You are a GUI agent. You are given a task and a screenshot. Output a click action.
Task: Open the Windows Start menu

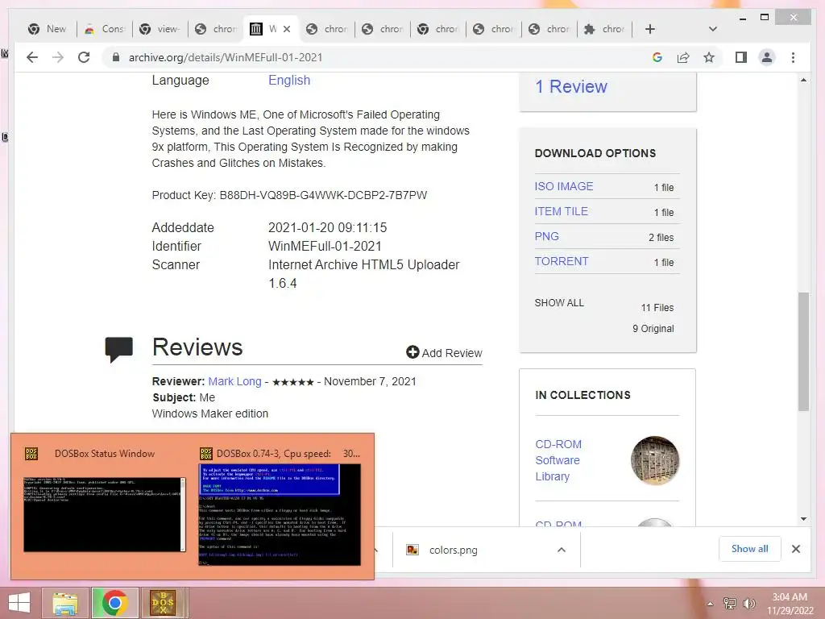[x=19, y=603]
